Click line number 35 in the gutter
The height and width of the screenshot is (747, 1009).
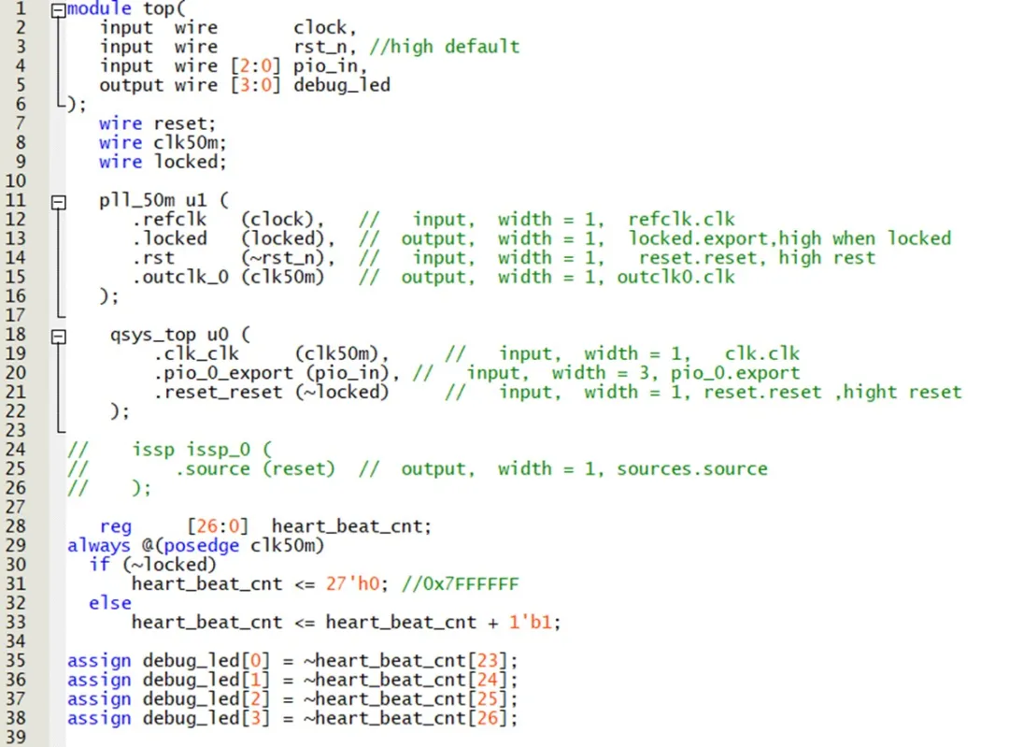[16, 661]
